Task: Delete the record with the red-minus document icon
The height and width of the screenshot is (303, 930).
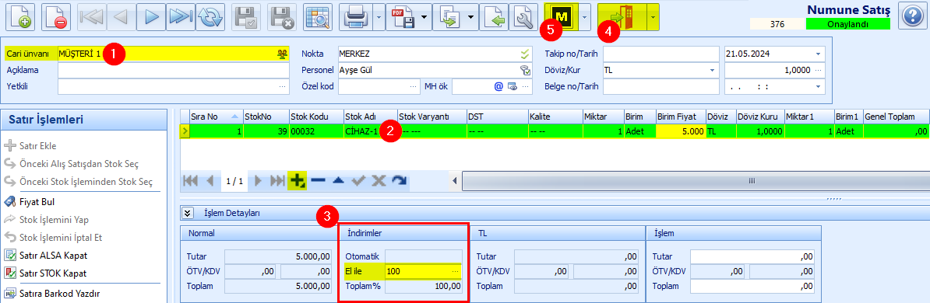Action: [56, 18]
